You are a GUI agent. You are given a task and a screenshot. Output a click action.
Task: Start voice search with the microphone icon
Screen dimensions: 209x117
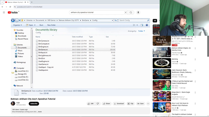tap(138, 12)
